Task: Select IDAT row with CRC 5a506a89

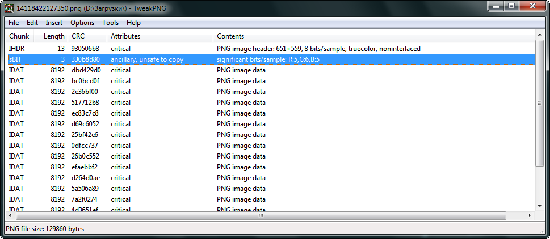Action: 270,189
